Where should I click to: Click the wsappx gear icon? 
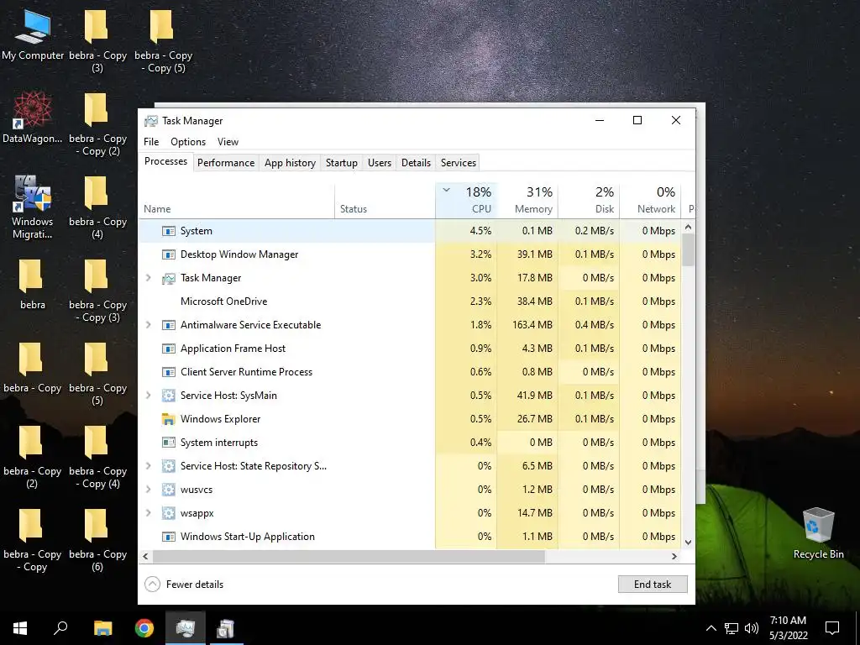pyautogui.click(x=168, y=513)
